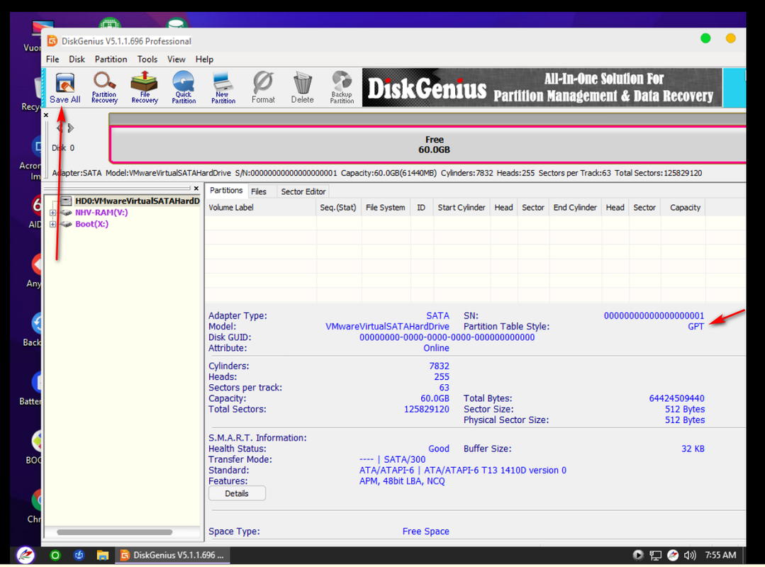Select the Free 60.0GB disk map block
Screen dimensions: 765x567
428,145
